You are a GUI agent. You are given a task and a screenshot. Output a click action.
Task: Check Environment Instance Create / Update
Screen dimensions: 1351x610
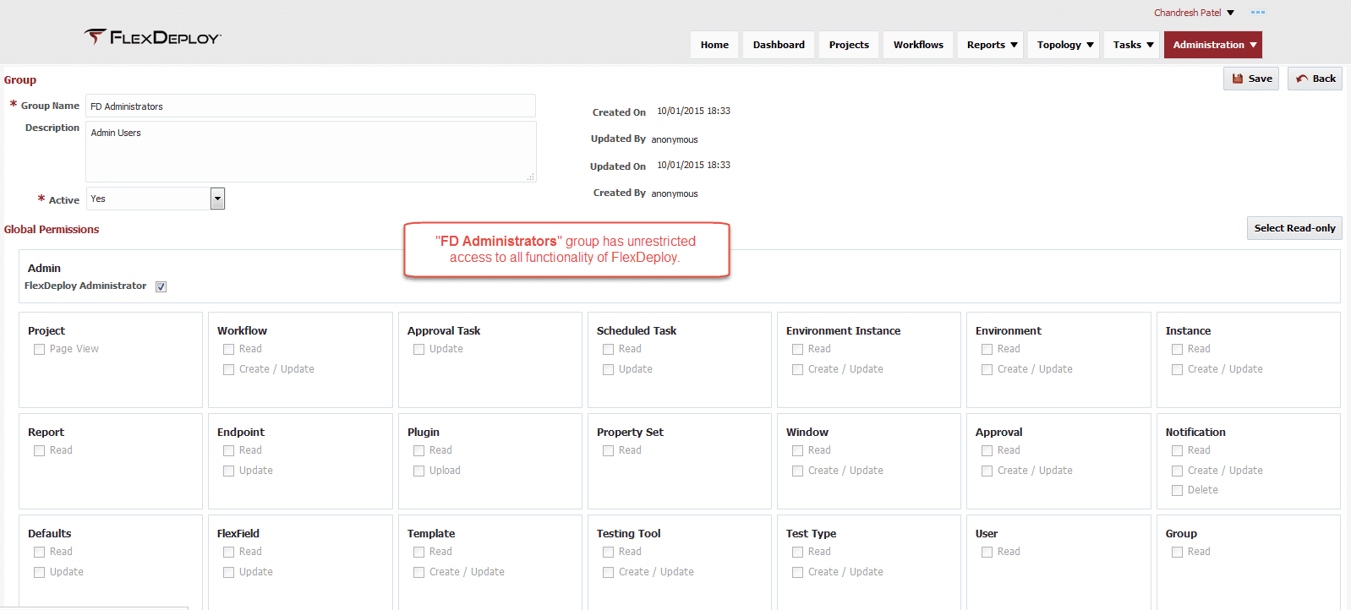[797, 369]
